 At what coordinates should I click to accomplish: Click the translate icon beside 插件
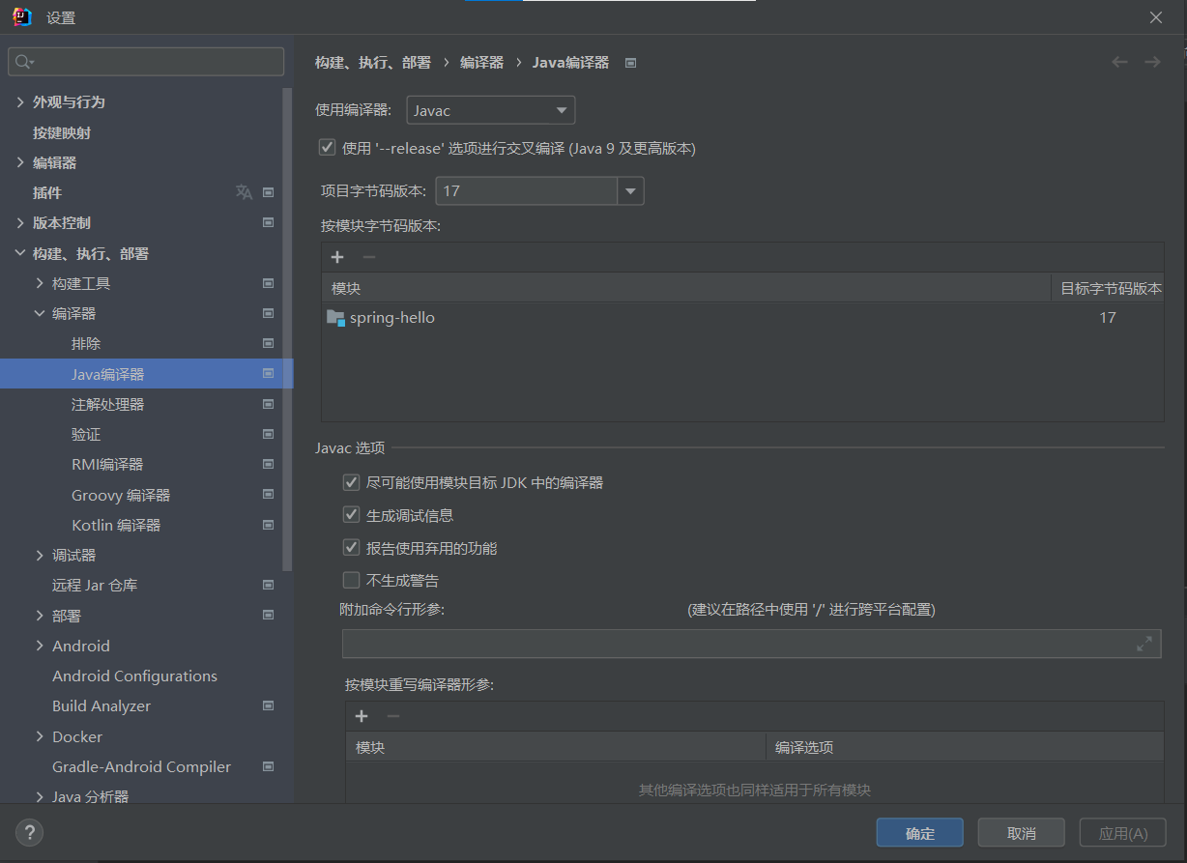point(244,192)
